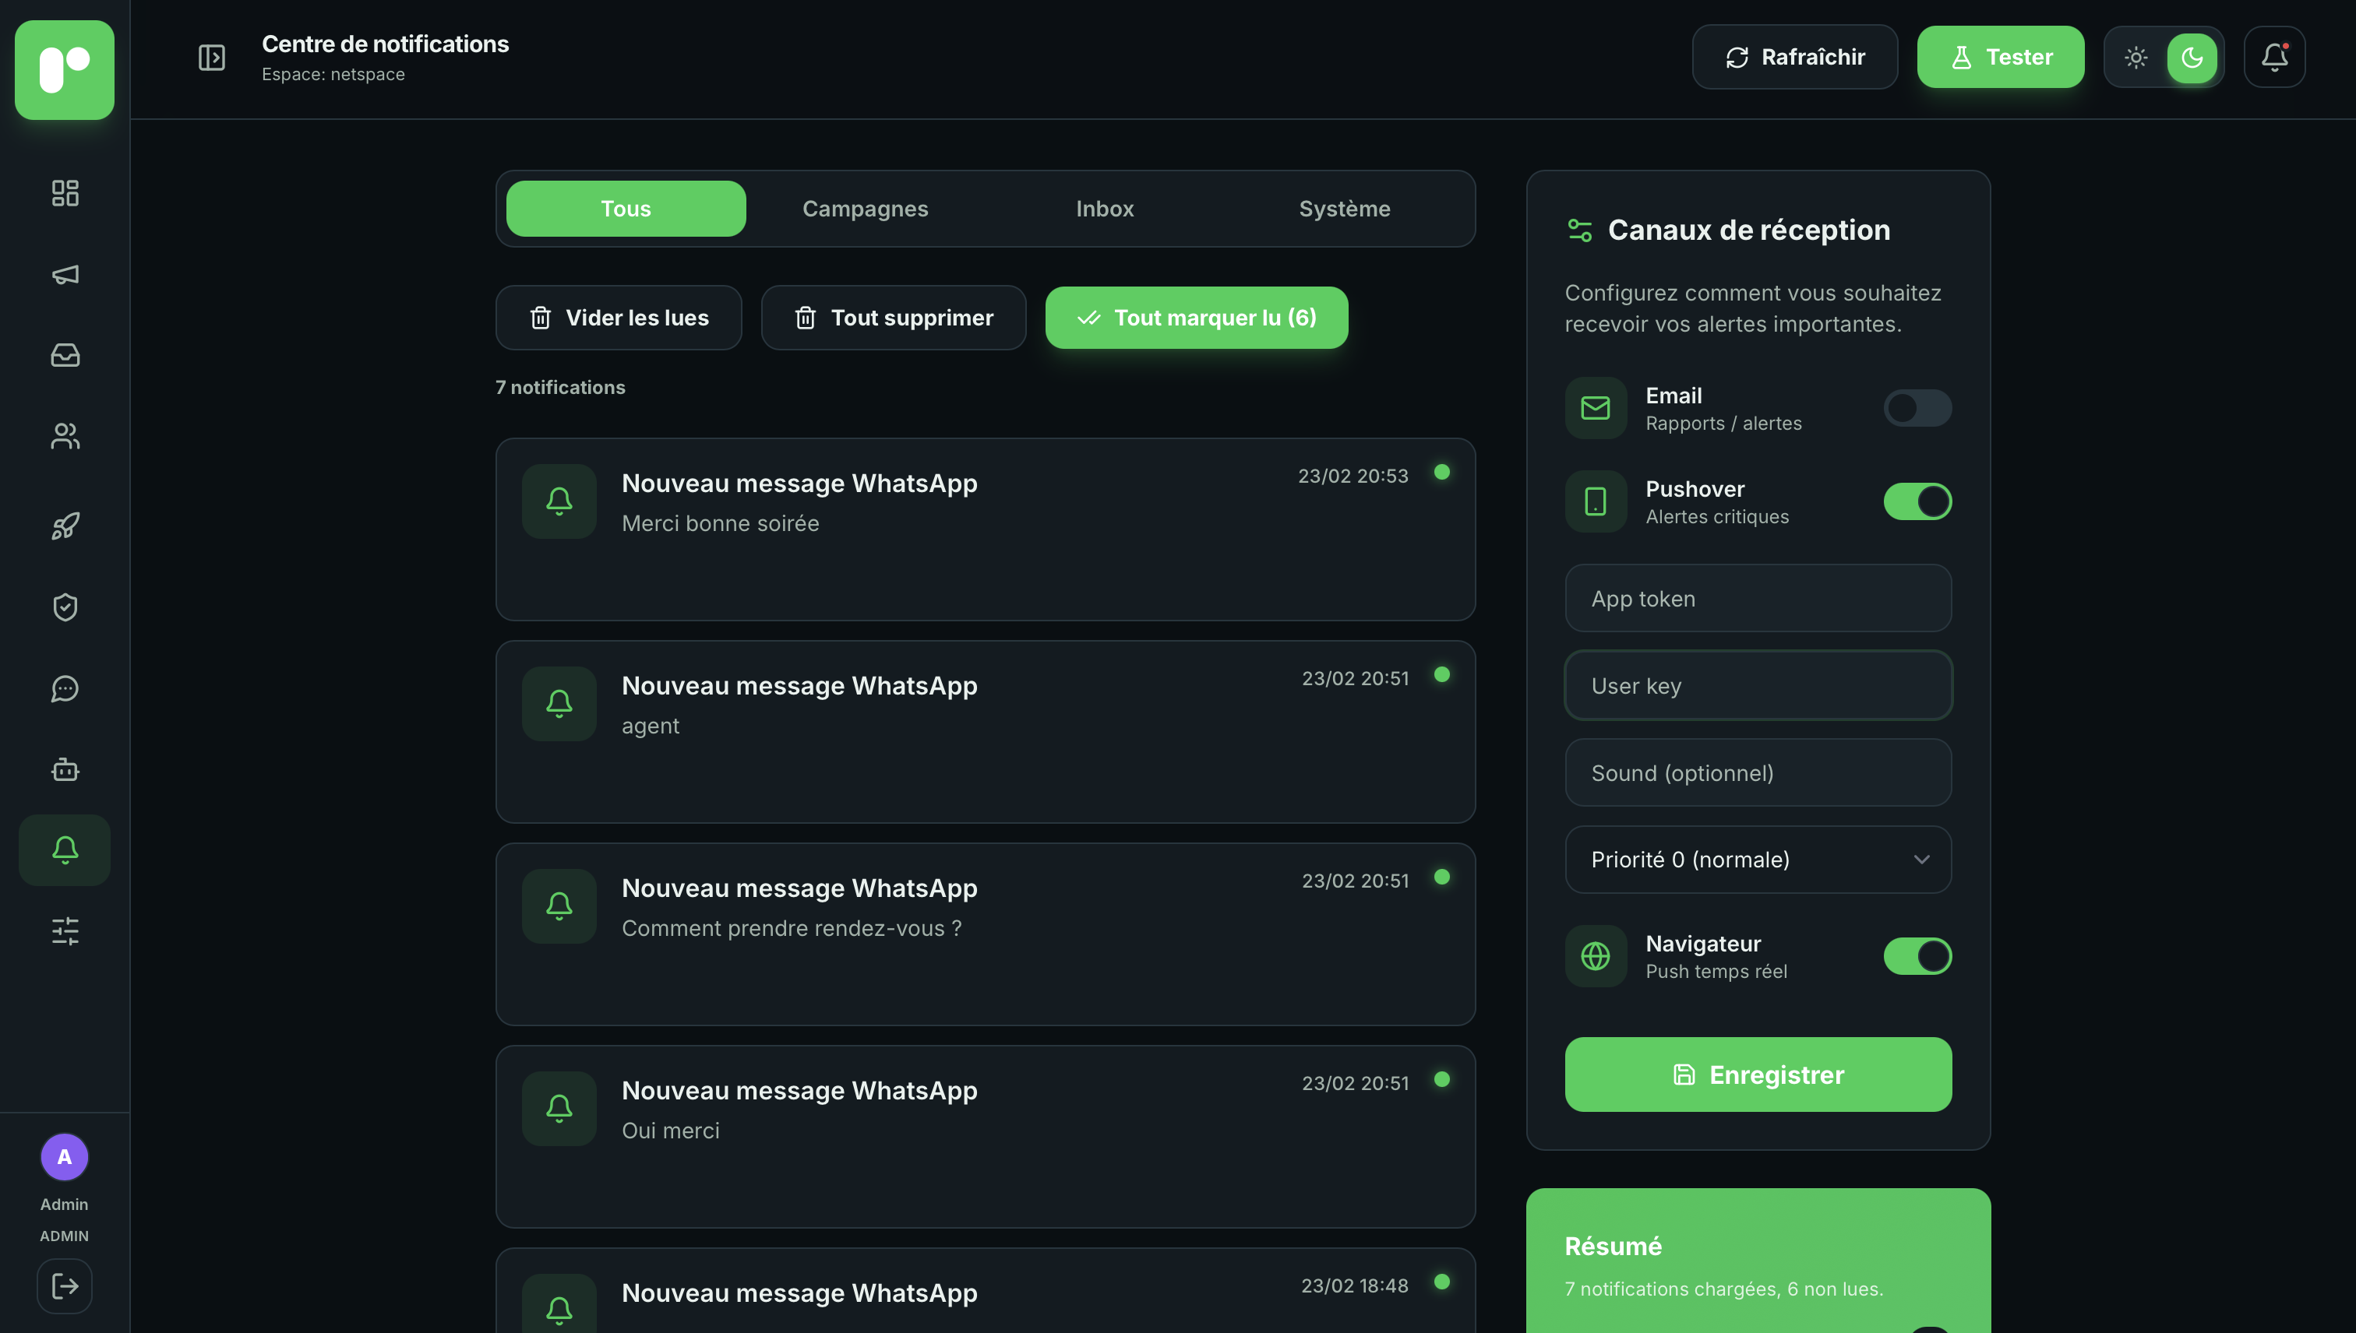Open notification with text 'agent'
Screen dimensions: 2356x1333
(x=985, y=731)
